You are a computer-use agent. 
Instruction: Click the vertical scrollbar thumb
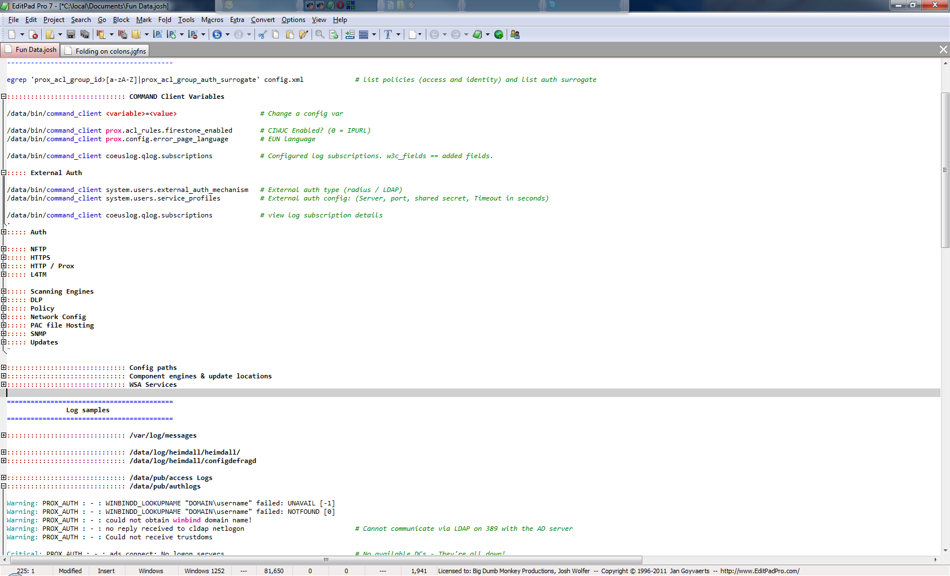point(945,170)
